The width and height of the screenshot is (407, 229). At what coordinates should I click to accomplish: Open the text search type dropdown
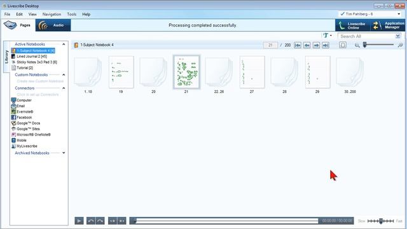[x=328, y=36]
